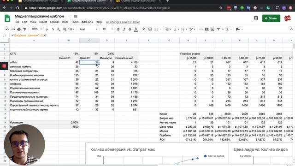Open the text wrapping dropdown
The width and height of the screenshot is (295, 166).
(184, 29)
